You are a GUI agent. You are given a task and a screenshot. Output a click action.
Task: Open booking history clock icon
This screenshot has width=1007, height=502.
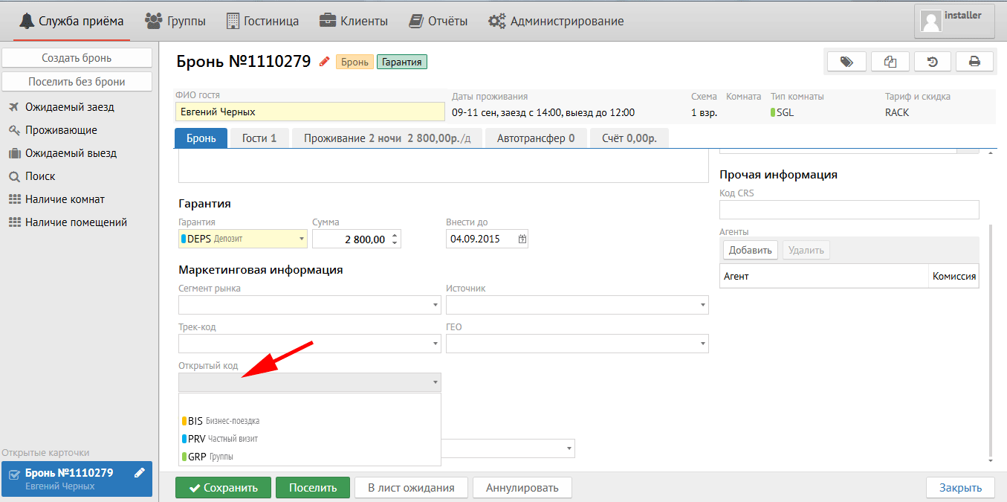(932, 62)
